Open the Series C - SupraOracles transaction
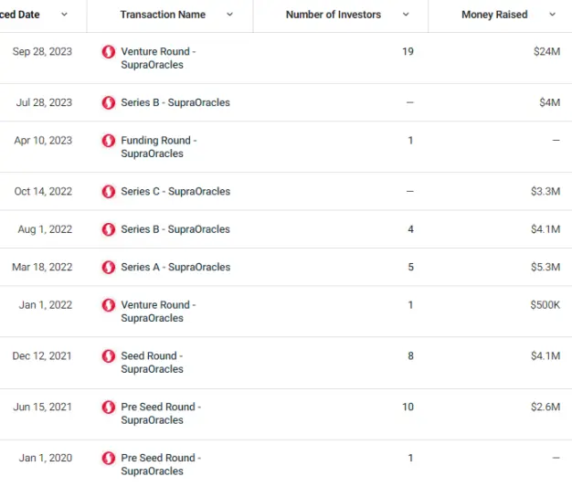572x487 pixels. click(175, 192)
